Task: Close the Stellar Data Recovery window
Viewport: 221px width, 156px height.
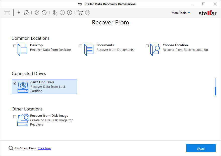Action: (x=215, y=4)
